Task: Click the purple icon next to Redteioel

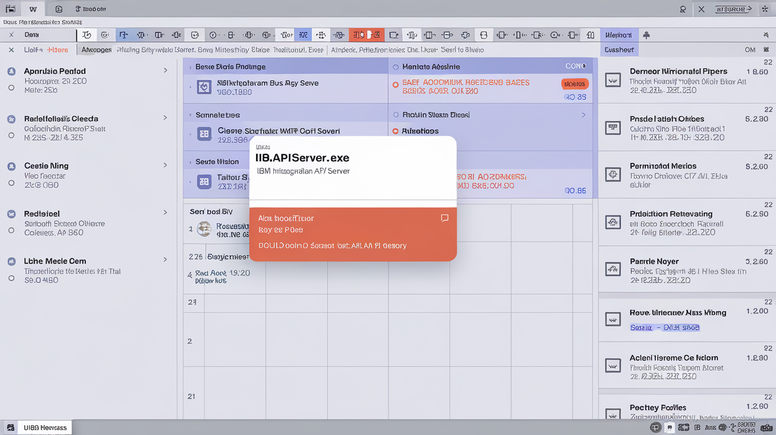Action: point(11,214)
